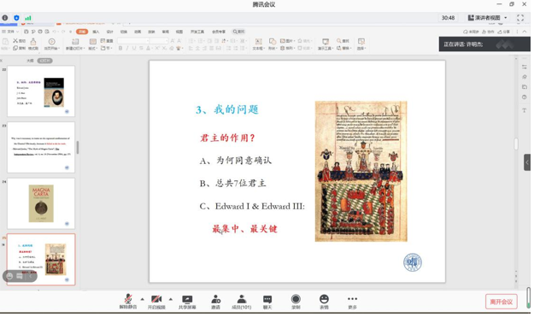
Task: Unmute the microphone (解除静音)
Action: click(128, 302)
